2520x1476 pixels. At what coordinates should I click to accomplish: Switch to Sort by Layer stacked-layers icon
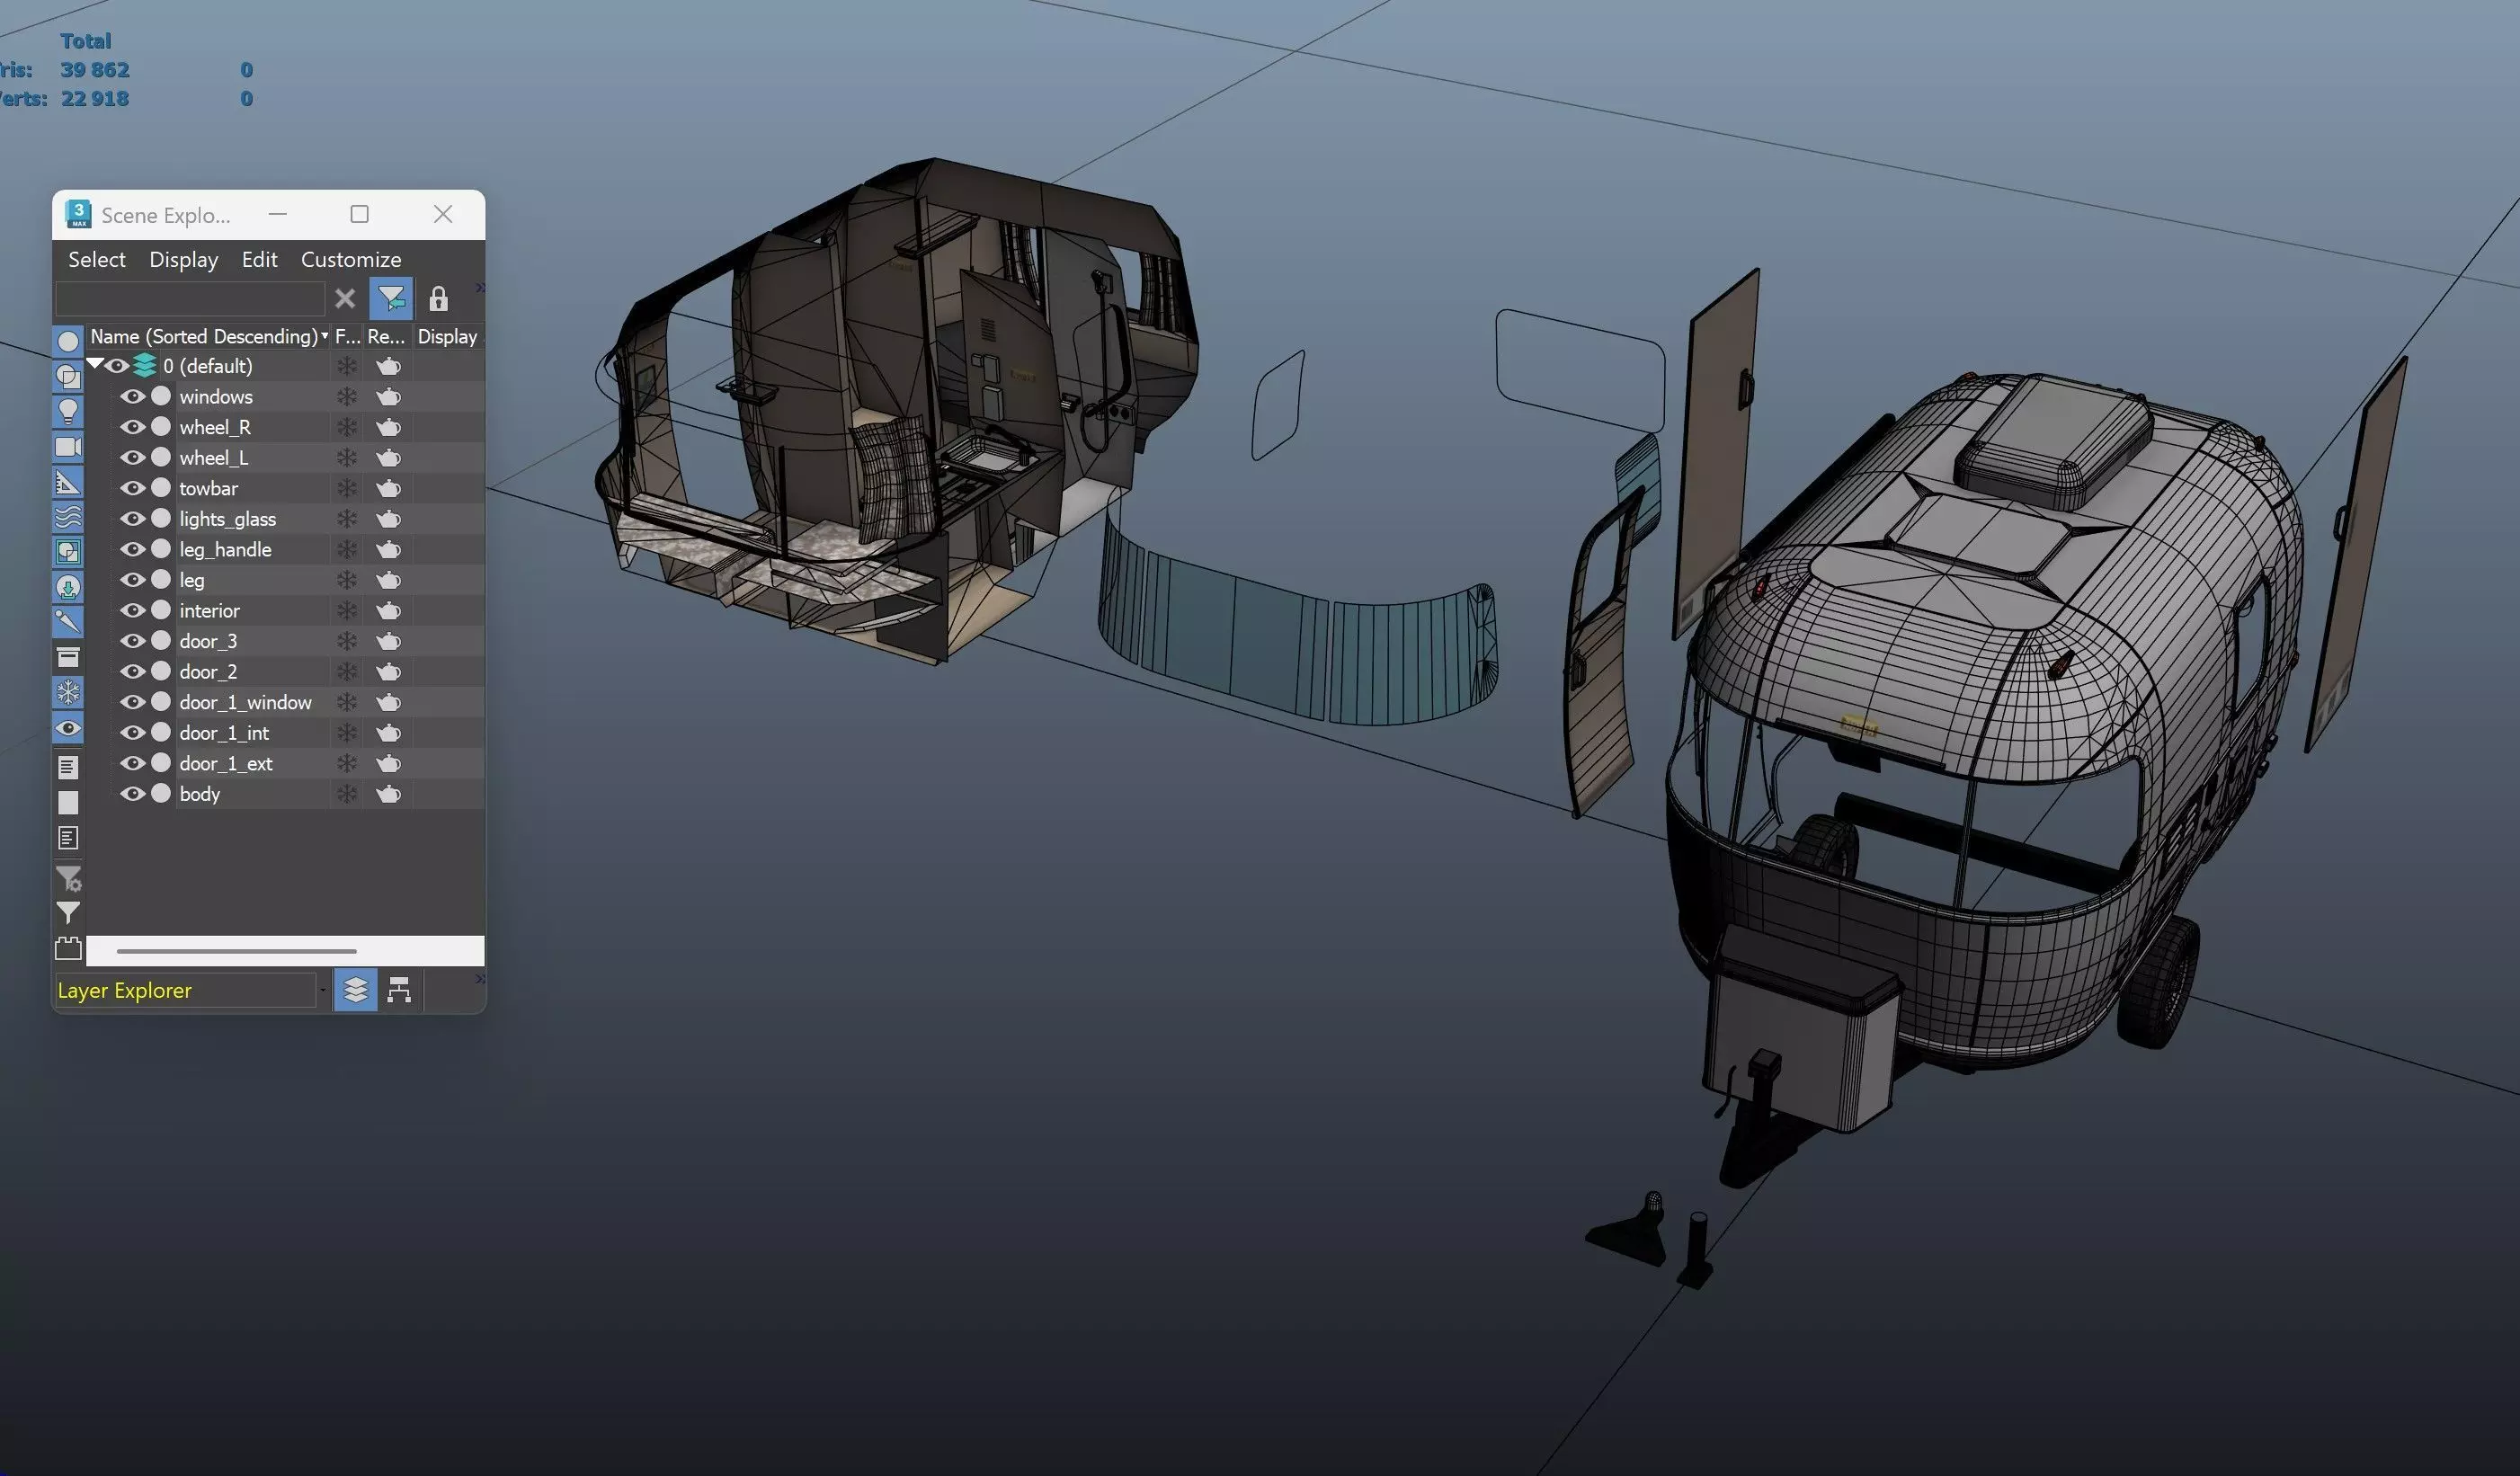[x=355, y=990]
